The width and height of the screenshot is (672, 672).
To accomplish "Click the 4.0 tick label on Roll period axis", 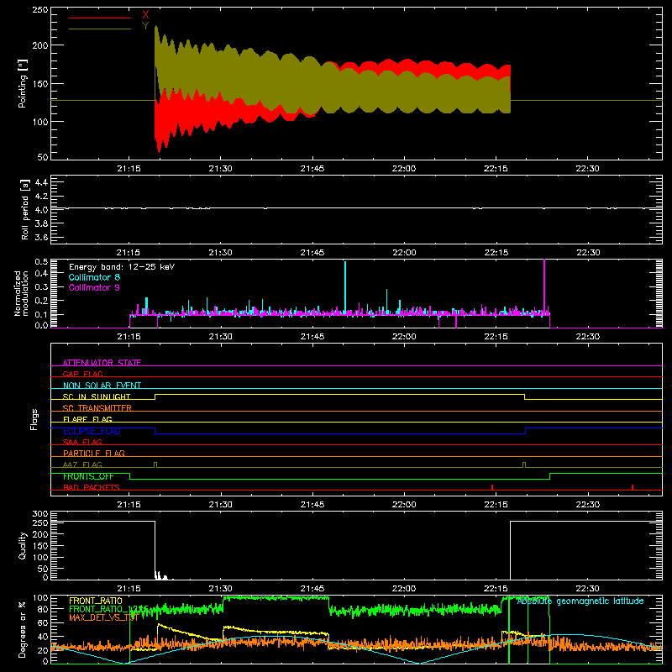I will tap(41, 210).
